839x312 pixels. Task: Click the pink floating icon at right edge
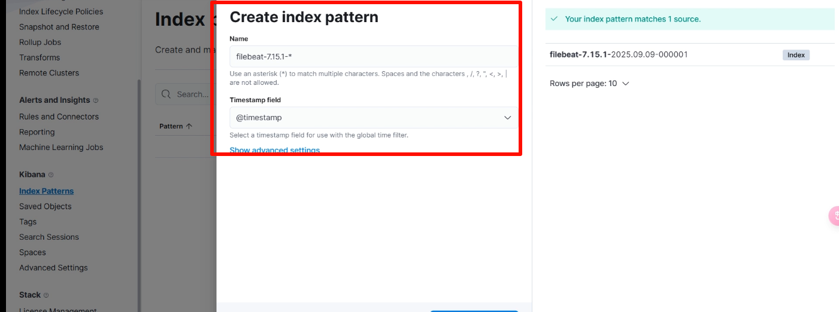pyautogui.click(x=834, y=216)
